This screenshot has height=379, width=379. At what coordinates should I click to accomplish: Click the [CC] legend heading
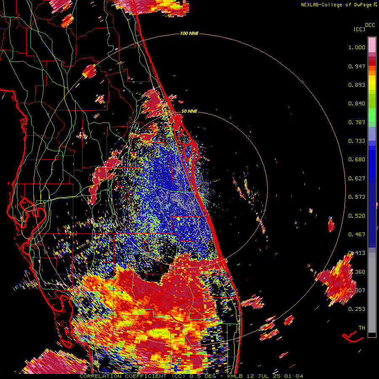[x=359, y=29]
